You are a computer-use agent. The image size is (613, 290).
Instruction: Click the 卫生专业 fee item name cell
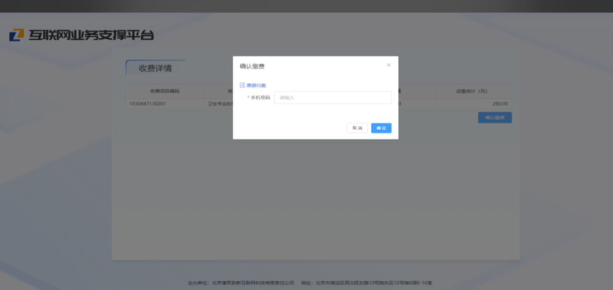click(219, 104)
